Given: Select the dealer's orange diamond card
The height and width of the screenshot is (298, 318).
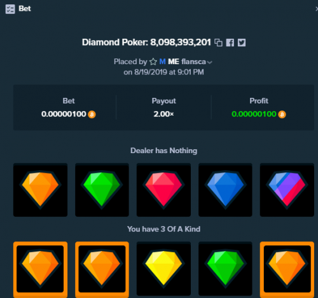Looking at the screenshot, I should 40,190.
